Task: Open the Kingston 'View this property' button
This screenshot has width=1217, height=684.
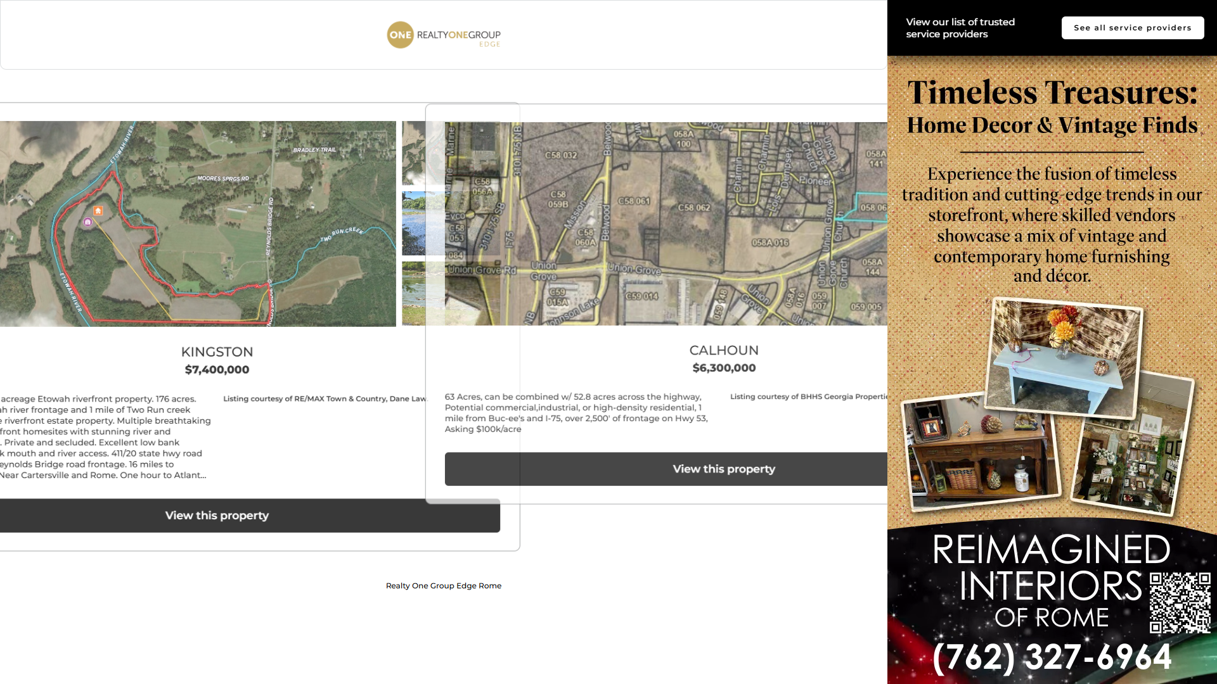Action: pos(217,516)
